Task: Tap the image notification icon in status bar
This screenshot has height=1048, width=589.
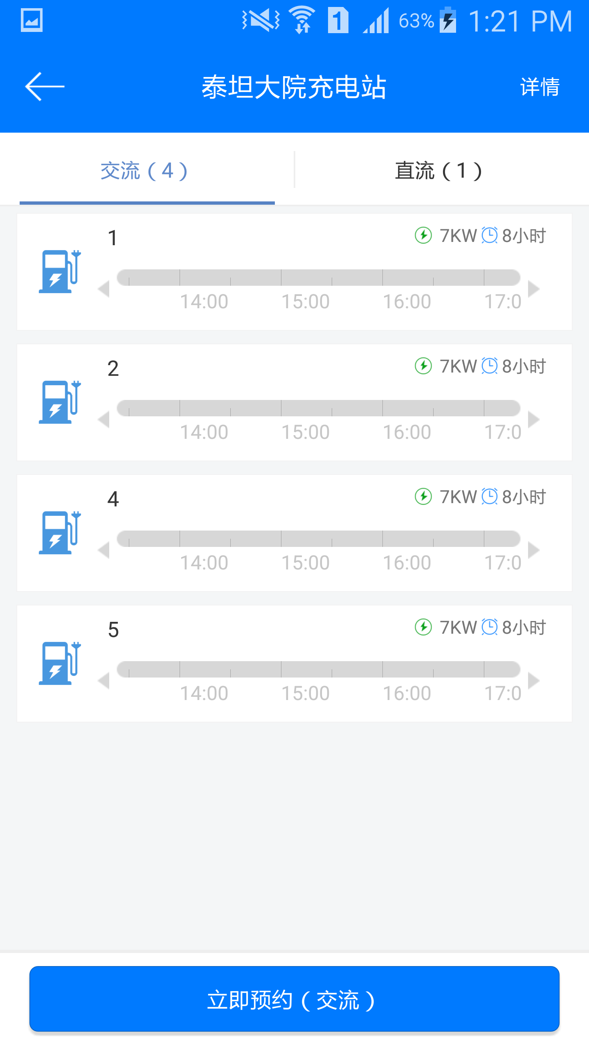Action: (31, 20)
